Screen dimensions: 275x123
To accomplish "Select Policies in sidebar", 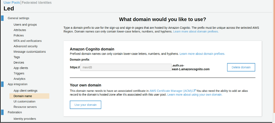I will click(19, 35).
